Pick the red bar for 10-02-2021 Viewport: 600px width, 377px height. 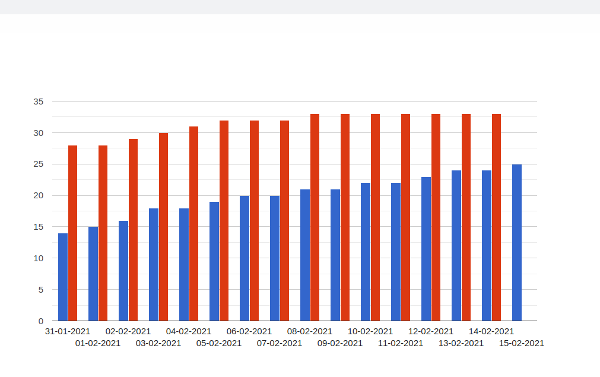[x=376, y=217]
